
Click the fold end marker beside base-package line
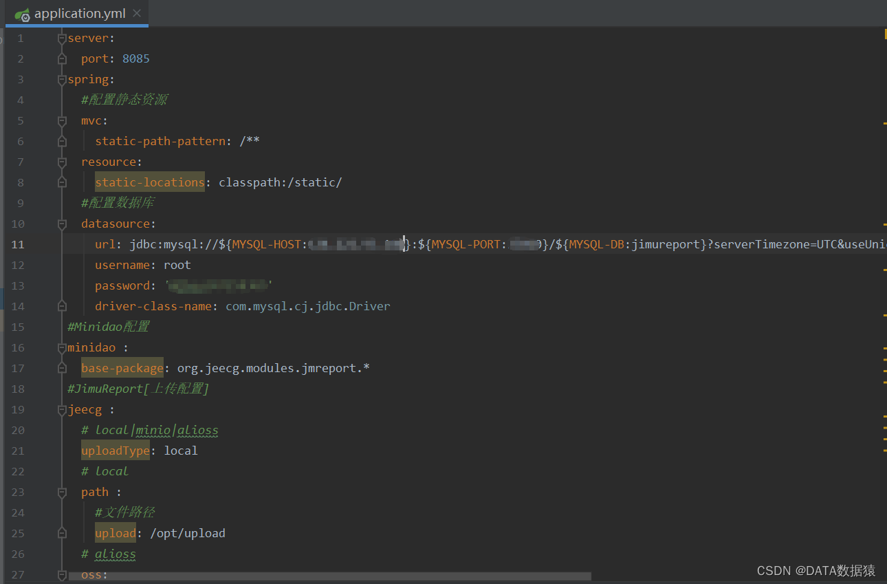pyautogui.click(x=62, y=369)
